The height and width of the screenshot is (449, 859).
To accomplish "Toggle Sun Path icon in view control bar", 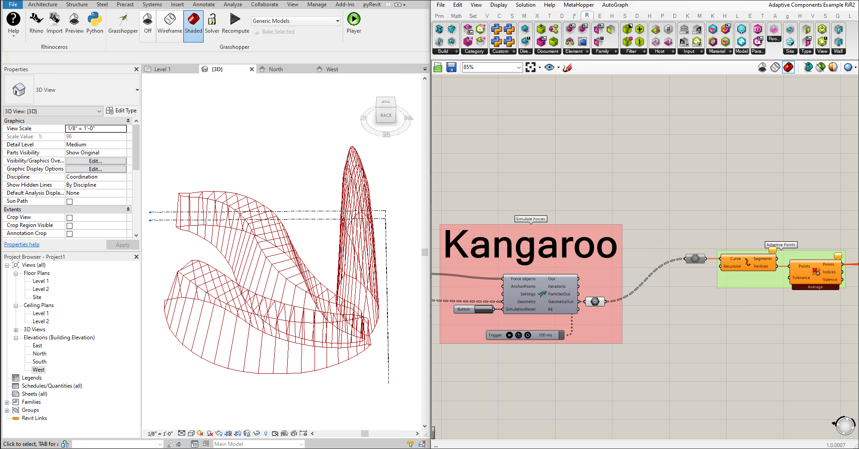I will pos(200,433).
